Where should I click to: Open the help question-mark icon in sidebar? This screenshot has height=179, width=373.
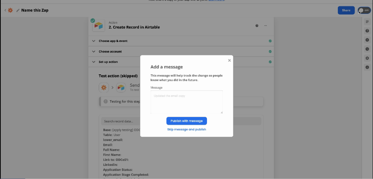(367, 31)
